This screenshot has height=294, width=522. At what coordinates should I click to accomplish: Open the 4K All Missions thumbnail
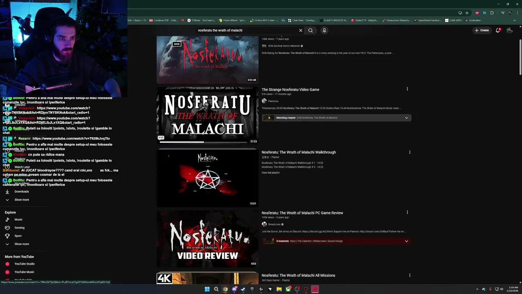click(207, 278)
